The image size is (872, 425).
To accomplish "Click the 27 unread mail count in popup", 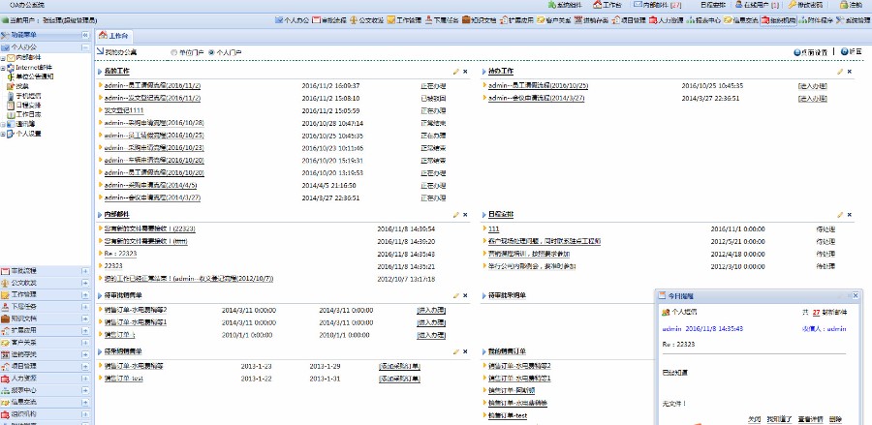I will (x=816, y=313).
